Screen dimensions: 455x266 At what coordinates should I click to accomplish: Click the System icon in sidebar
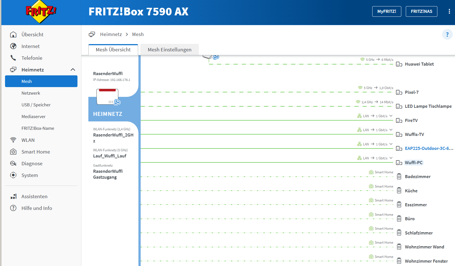point(13,175)
